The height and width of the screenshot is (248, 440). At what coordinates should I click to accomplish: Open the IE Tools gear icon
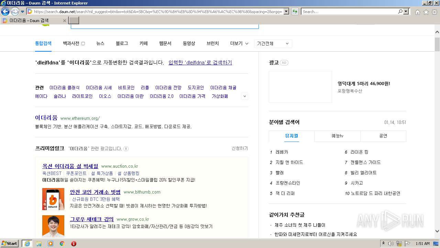pyautogui.click(x=434, y=12)
